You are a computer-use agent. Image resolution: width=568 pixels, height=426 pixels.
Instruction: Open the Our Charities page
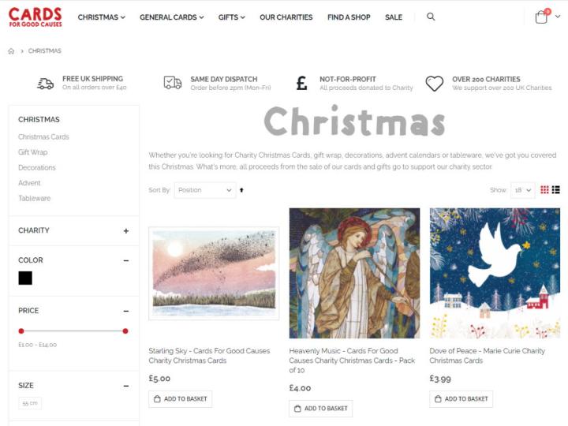click(286, 17)
